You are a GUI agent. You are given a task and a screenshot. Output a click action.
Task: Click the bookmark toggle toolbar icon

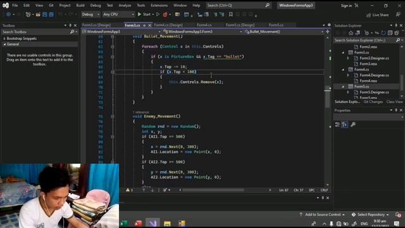tap(230, 15)
